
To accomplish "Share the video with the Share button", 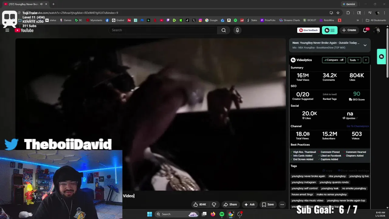I will [230, 204].
